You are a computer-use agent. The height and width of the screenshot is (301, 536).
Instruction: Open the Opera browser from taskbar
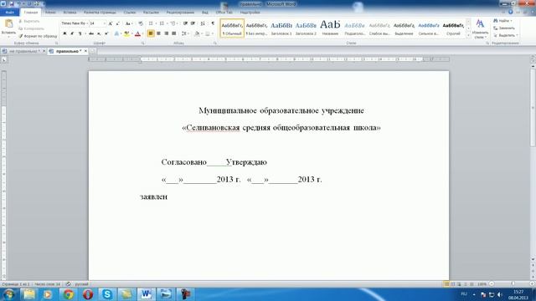point(87,293)
